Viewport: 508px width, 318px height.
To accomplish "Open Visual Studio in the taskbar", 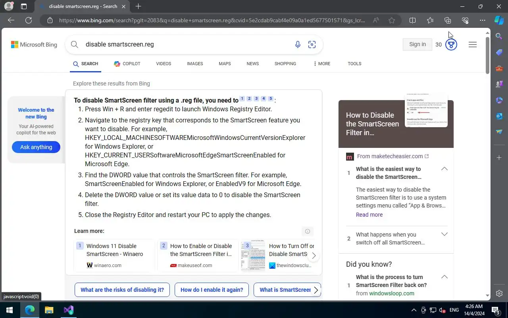I will coord(69,310).
